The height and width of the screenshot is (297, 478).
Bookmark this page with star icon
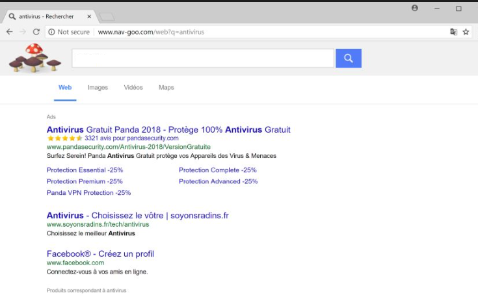(466, 32)
